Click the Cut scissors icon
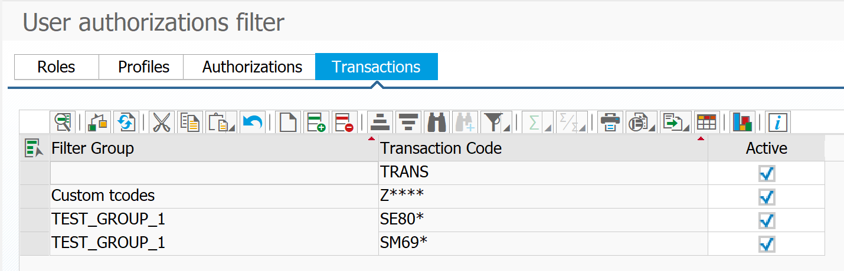The image size is (844, 271). [161, 123]
